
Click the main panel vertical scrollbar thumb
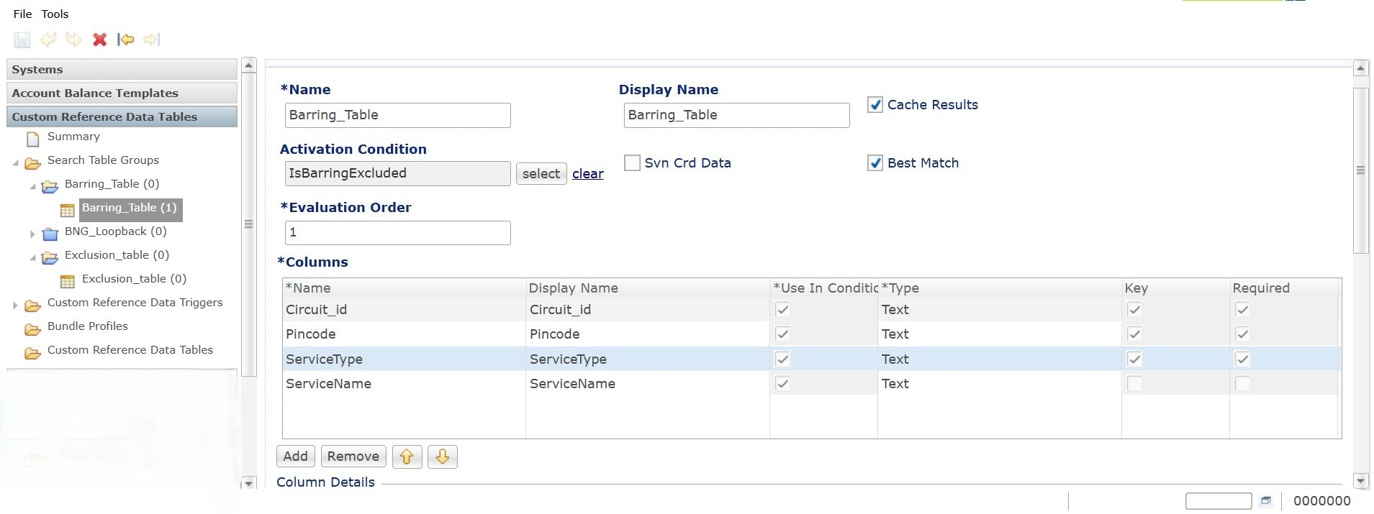point(1360,170)
